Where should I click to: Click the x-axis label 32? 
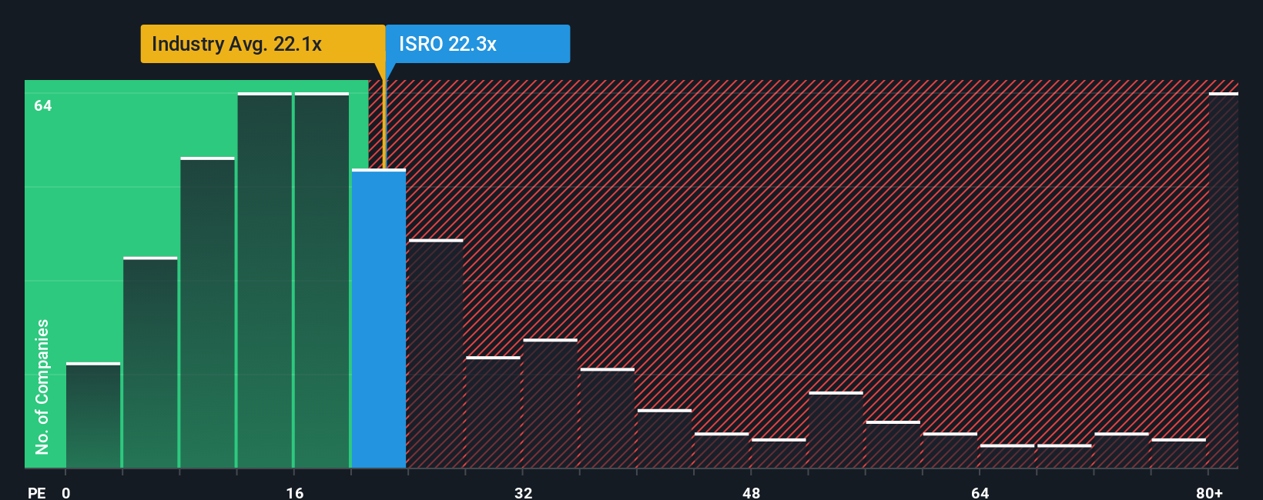coord(523,492)
